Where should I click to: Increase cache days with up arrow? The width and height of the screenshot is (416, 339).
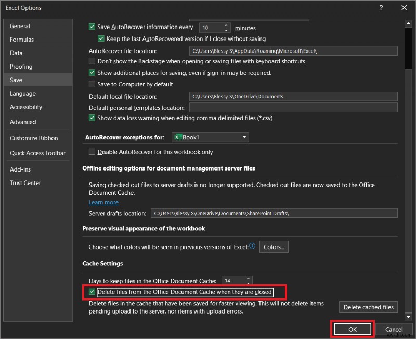249,279
